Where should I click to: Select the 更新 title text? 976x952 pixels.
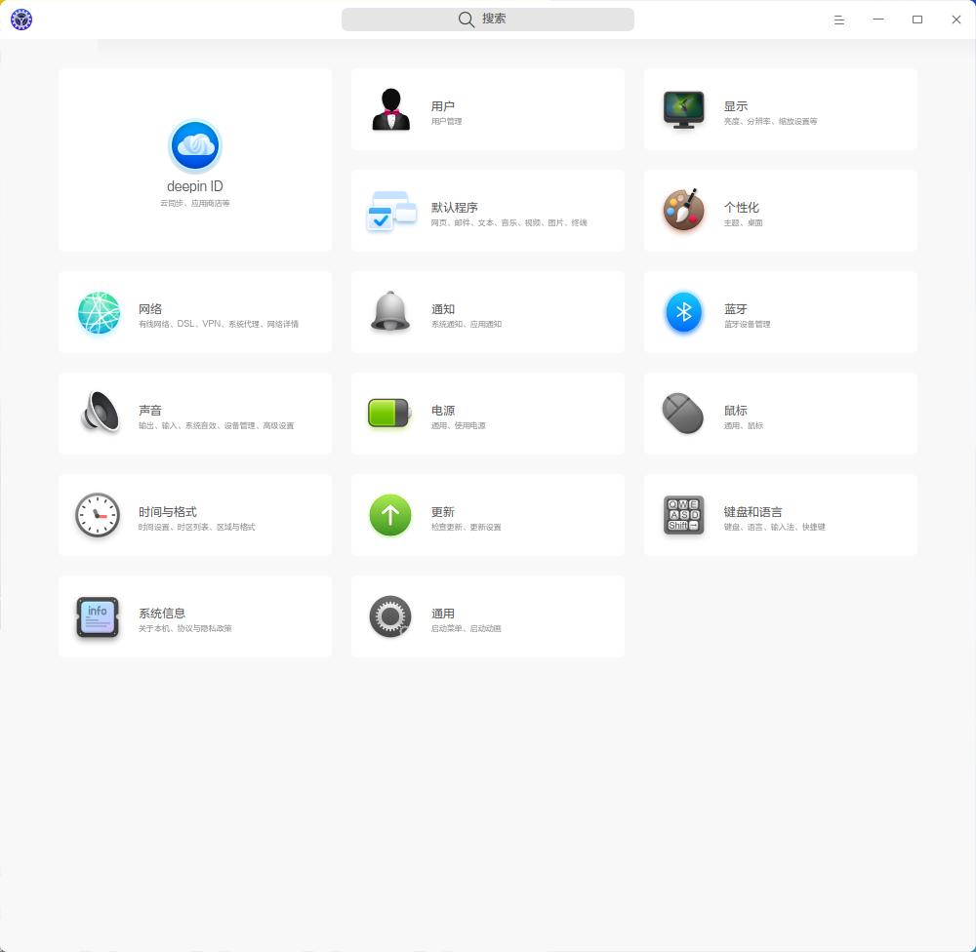[x=442, y=512]
